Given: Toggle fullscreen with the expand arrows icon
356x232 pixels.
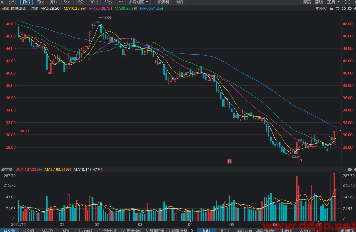Looking at the screenshot, I should [347, 2].
